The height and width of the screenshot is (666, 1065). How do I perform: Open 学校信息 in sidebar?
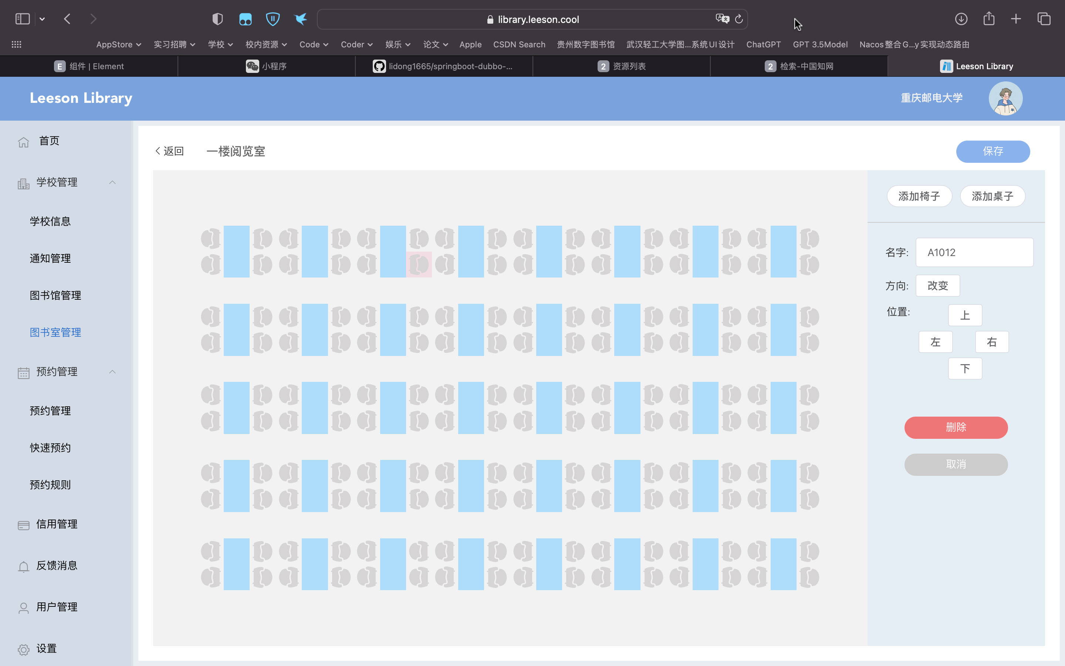click(x=50, y=221)
